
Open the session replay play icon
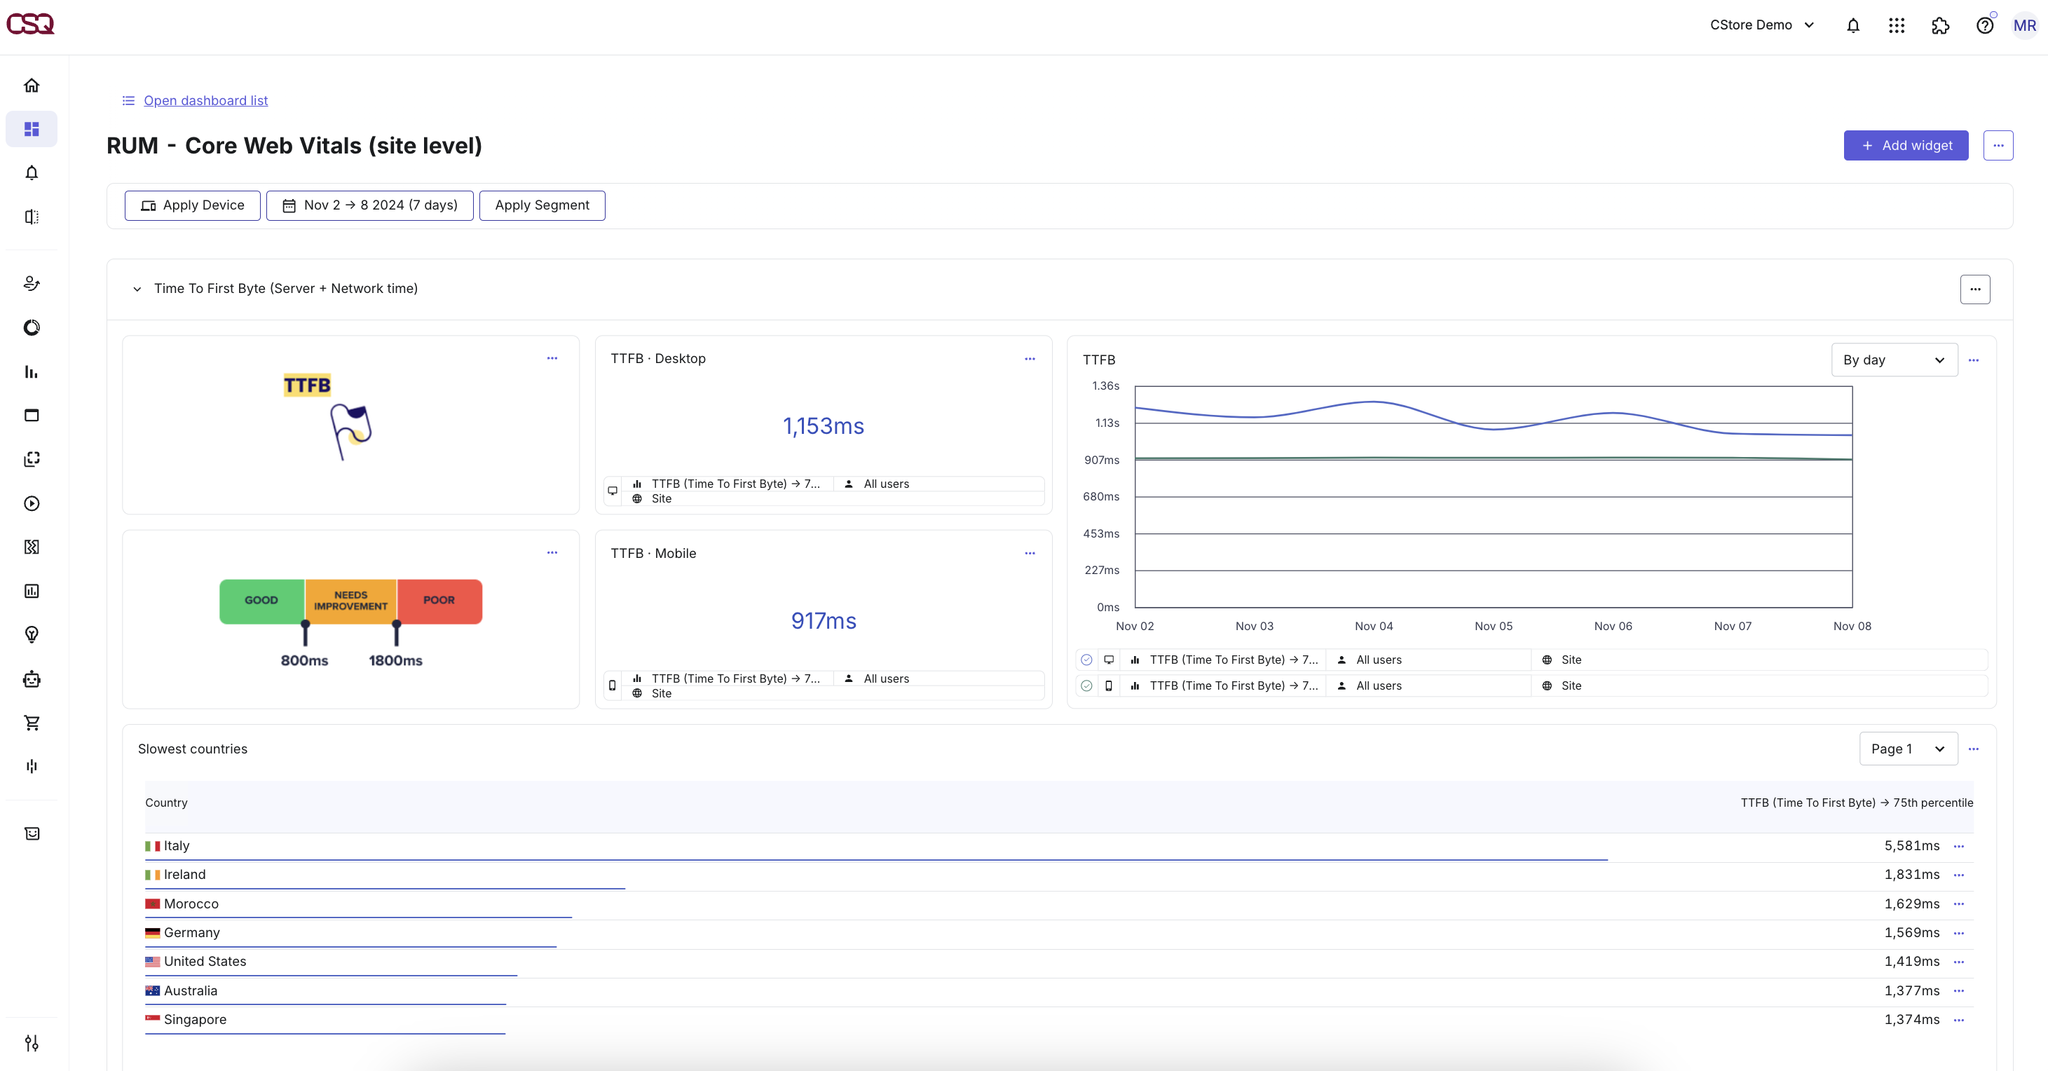[x=32, y=503]
